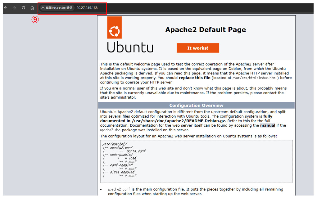Click the It works! orange banner
Viewport: 317px width, 198px height.
[198, 48]
